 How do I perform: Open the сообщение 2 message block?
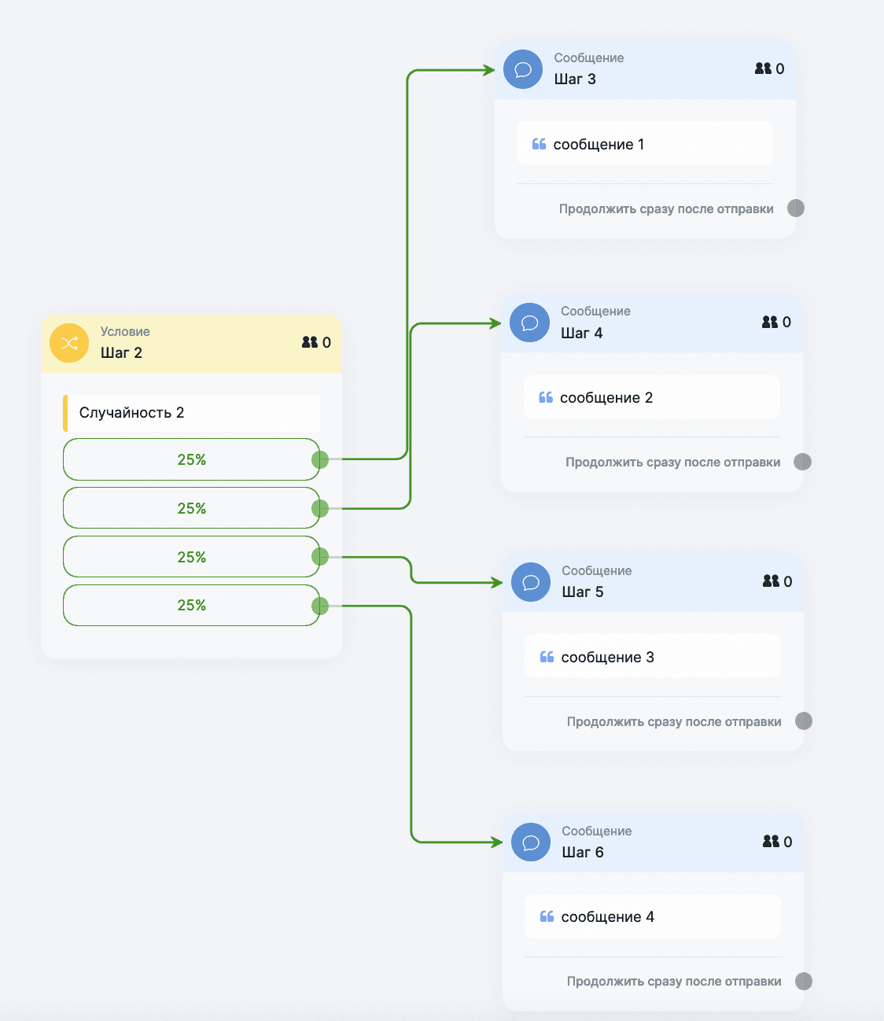(x=651, y=397)
